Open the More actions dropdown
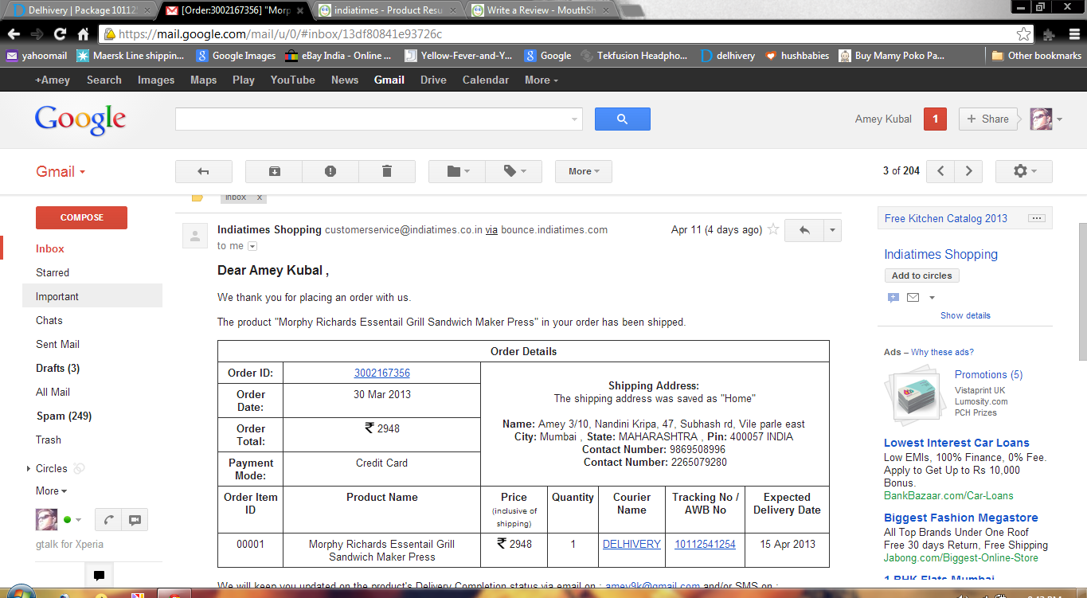1087x598 pixels. coord(584,171)
